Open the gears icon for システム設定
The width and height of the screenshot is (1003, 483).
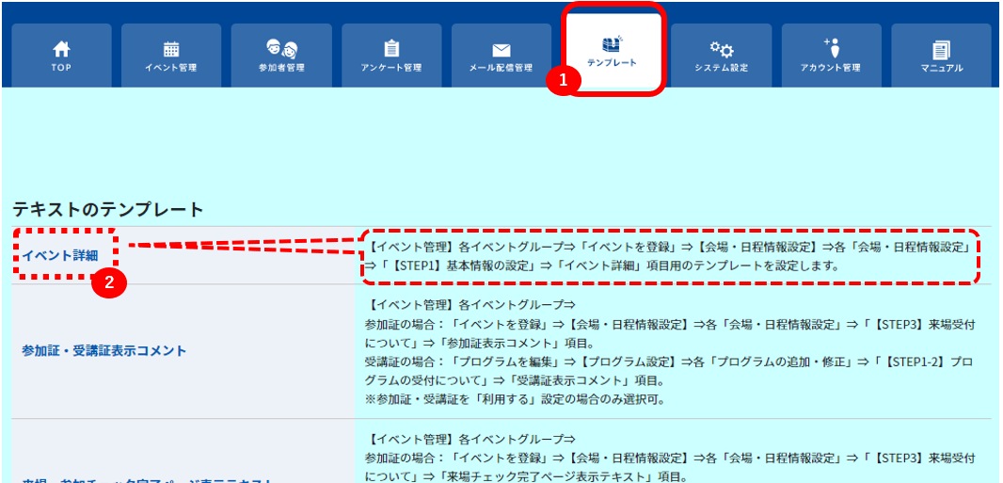722,49
